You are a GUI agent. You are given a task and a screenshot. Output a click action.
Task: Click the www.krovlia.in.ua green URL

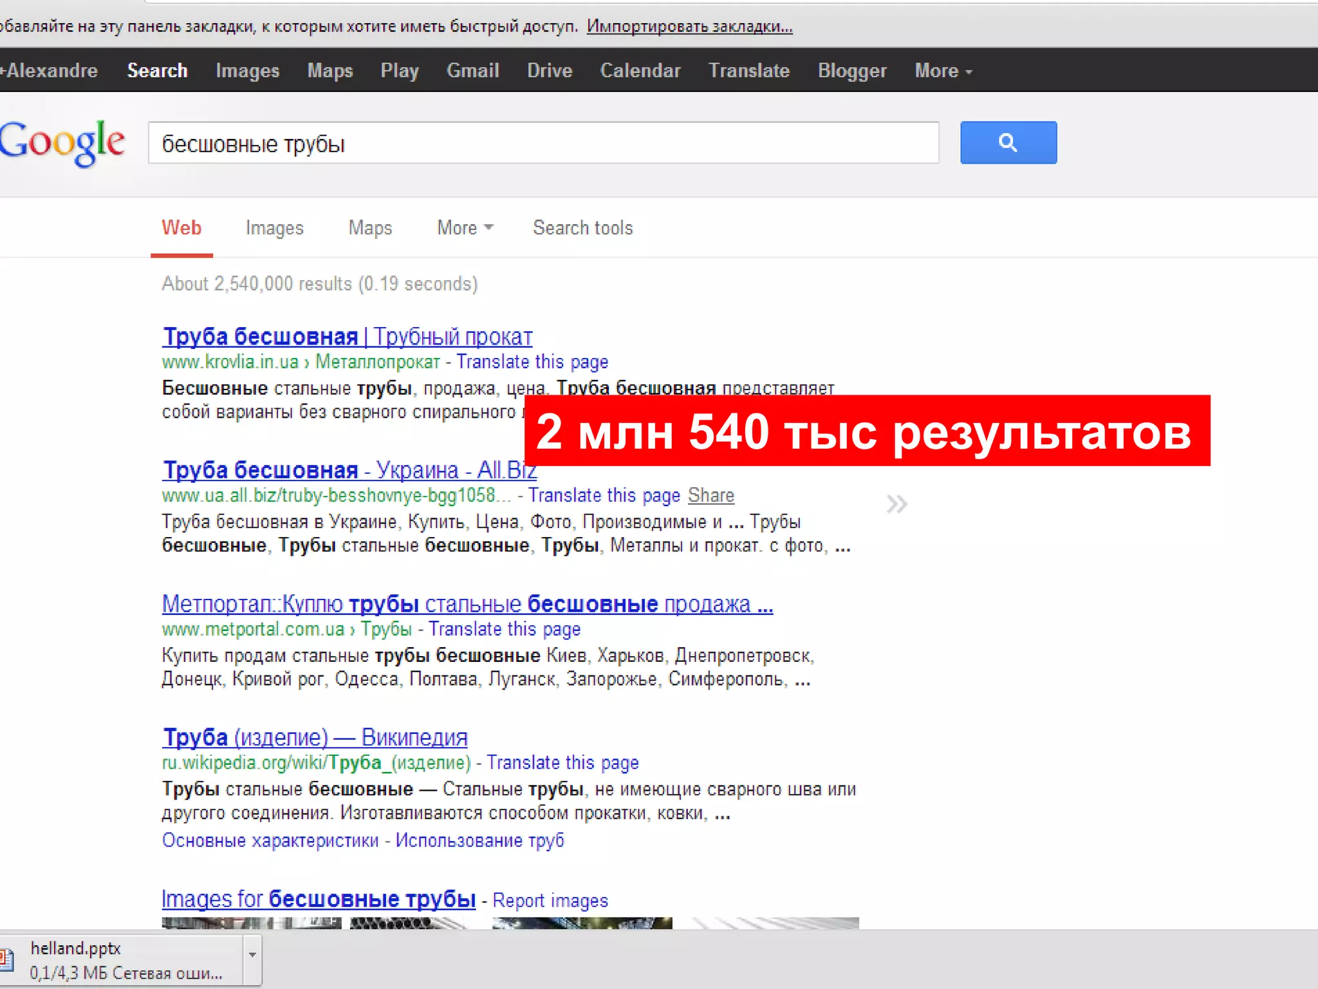230,362
